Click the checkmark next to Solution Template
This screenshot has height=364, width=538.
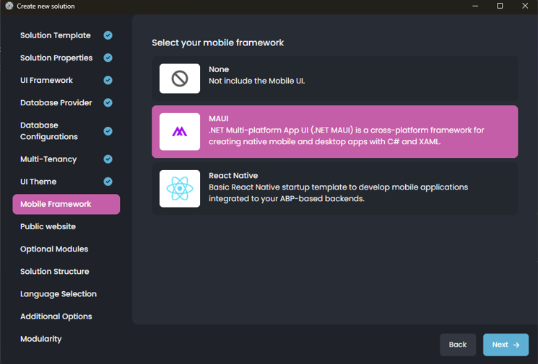click(x=108, y=35)
